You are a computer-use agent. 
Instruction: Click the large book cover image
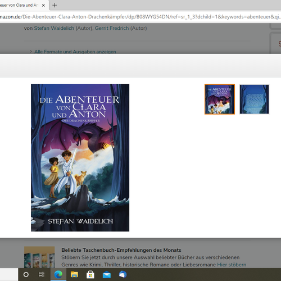click(x=80, y=158)
